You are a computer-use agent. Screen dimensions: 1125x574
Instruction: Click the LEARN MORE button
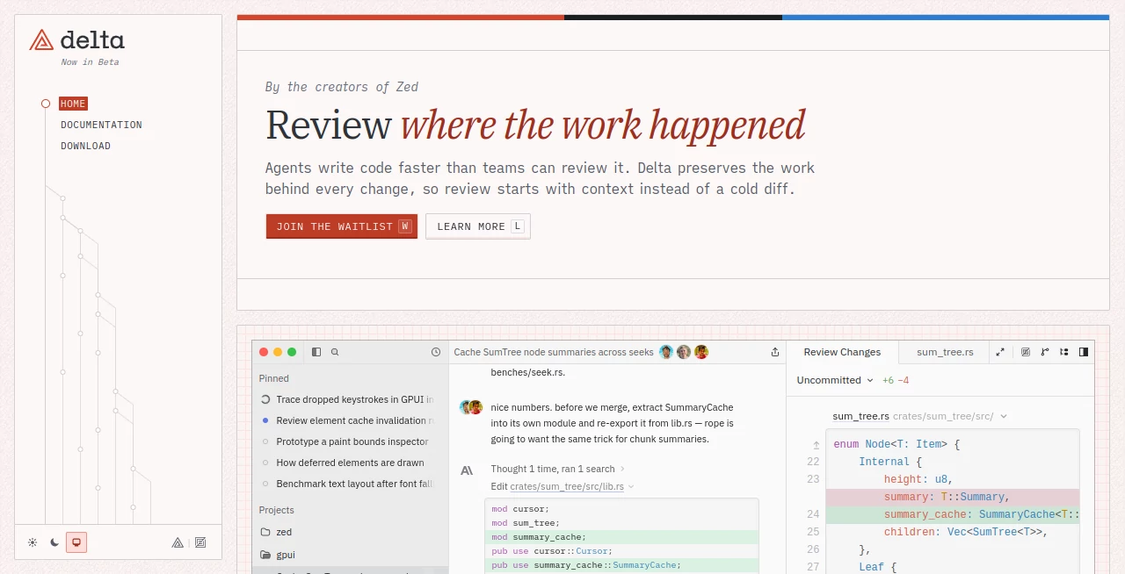[x=478, y=226]
